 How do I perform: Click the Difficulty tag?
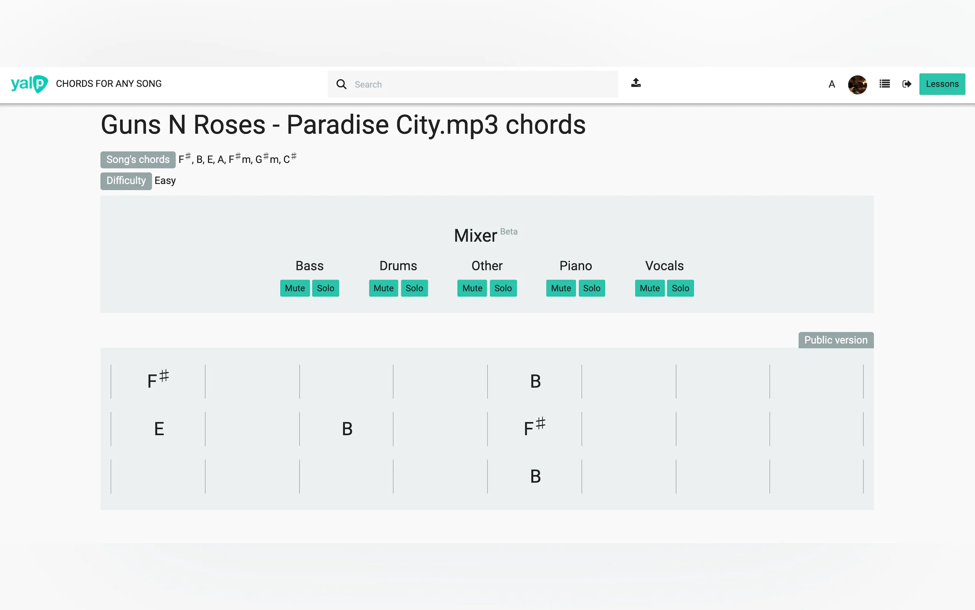pos(126,181)
